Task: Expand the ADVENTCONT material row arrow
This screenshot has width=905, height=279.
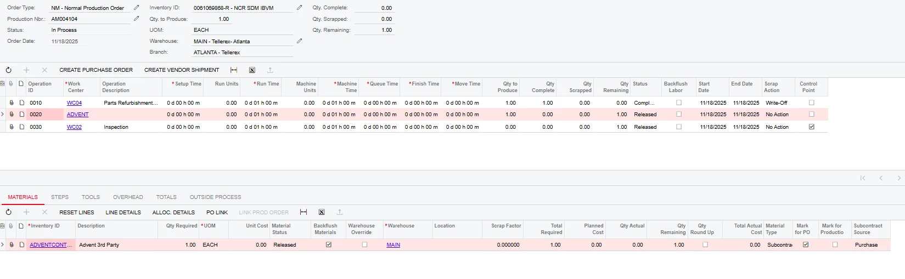Action: 3,245
